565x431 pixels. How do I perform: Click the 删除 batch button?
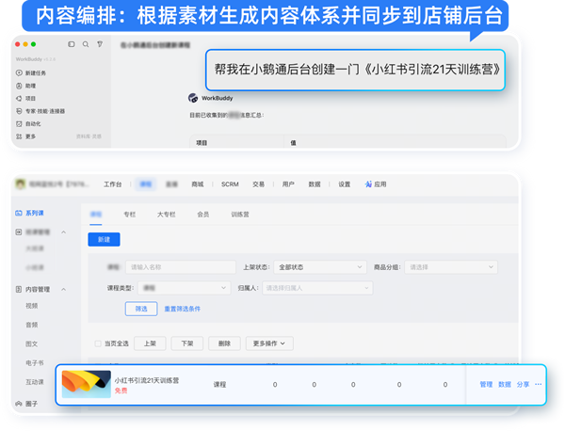(224, 343)
